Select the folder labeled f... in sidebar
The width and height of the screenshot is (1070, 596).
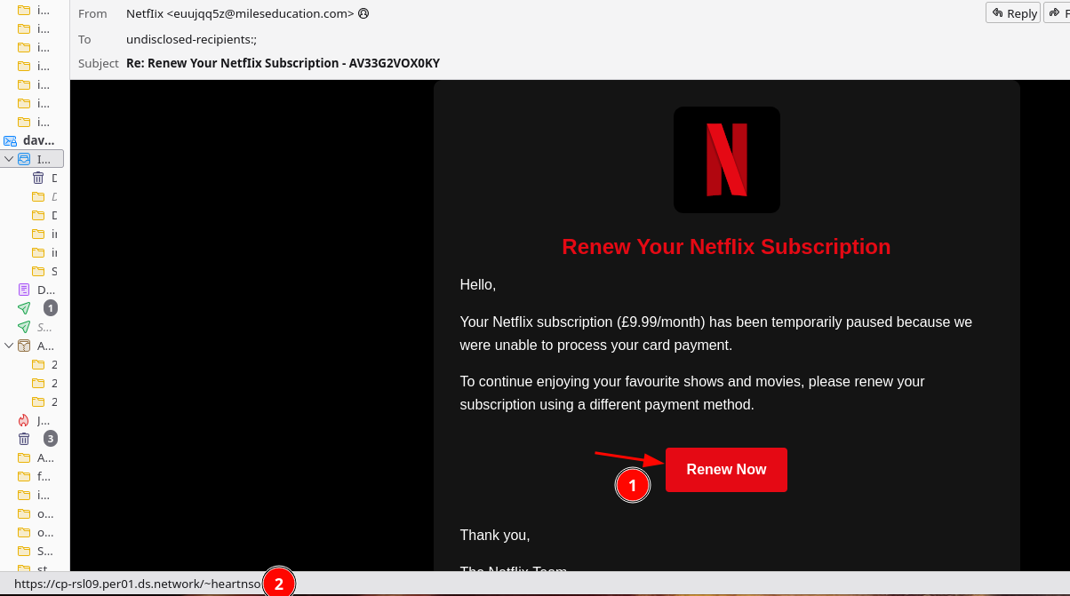click(24, 476)
